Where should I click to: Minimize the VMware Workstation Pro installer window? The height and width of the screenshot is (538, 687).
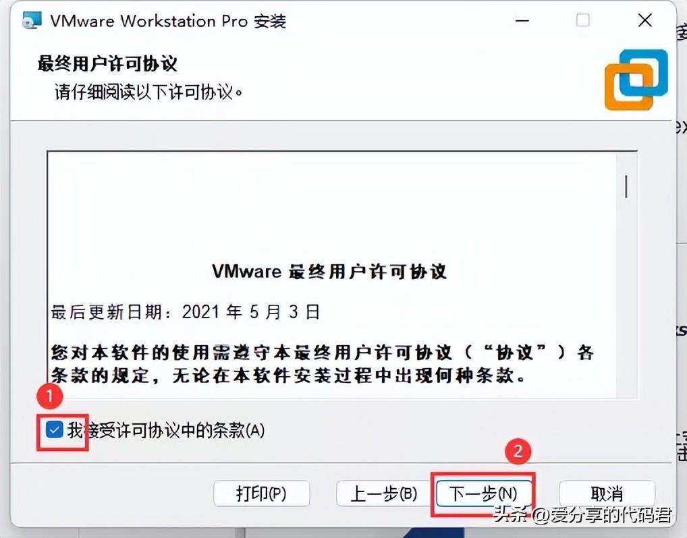(x=522, y=20)
